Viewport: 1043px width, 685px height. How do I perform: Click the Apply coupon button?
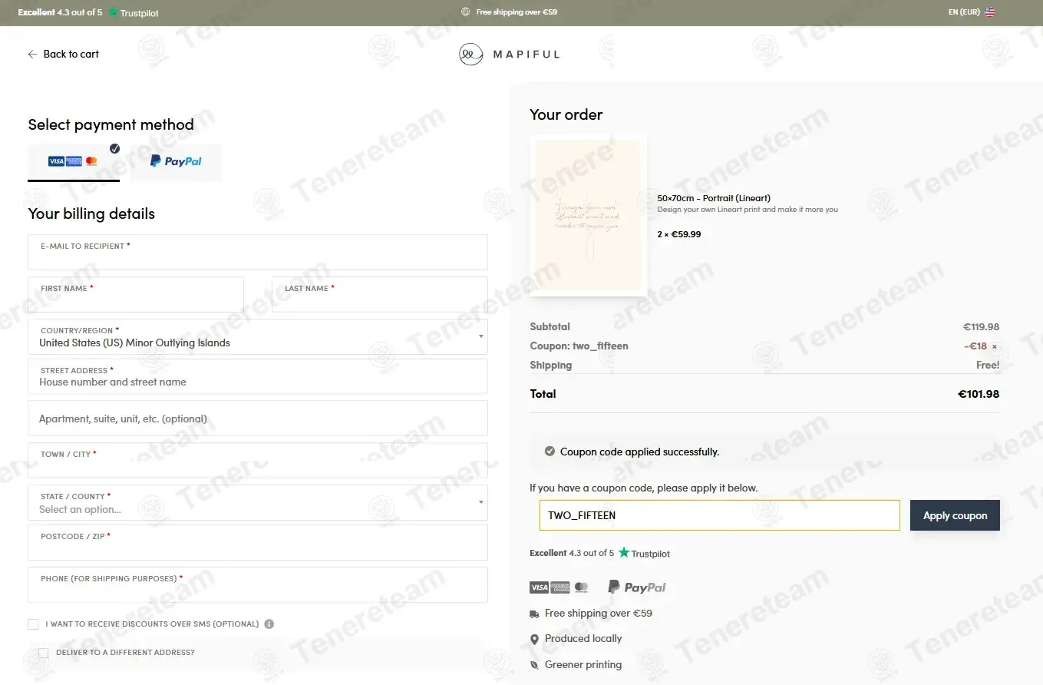tap(955, 515)
